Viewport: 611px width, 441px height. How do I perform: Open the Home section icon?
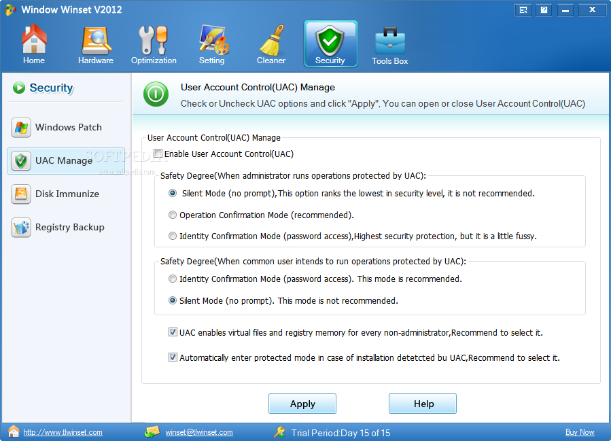point(34,39)
